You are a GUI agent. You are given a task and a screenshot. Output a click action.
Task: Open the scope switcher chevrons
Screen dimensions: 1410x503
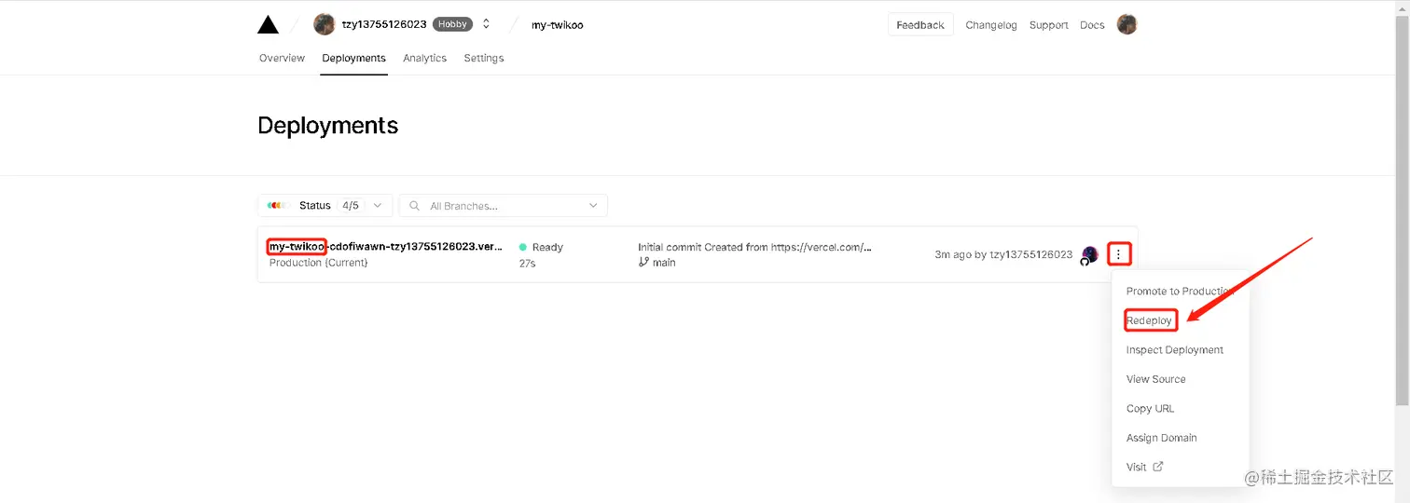click(x=486, y=24)
